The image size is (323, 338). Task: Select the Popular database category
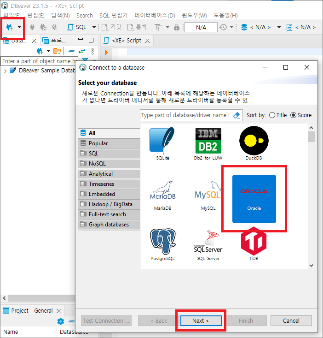click(109, 143)
